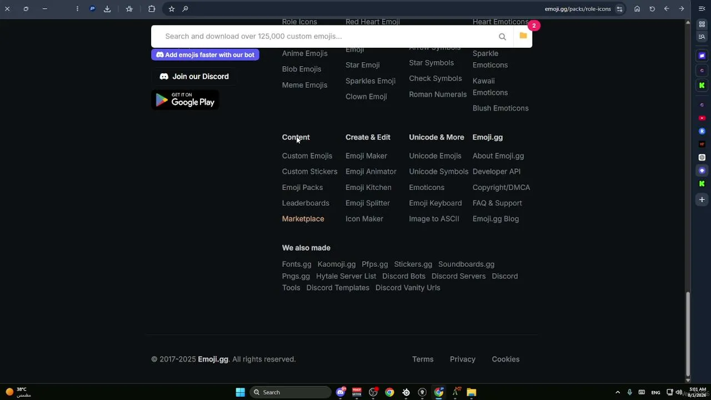Open the weather widget showing 38°C
The height and width of the screenshot is (400, 711).
pos(18,392)
